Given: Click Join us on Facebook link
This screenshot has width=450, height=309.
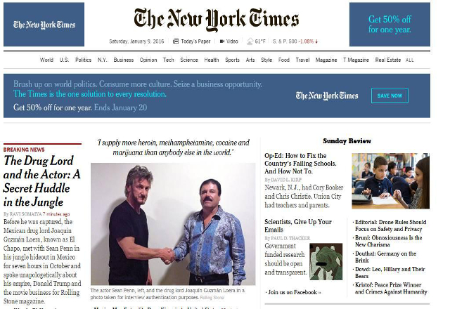Looking at the screenshot, I should pyautogui.click(x=294, y=292).
